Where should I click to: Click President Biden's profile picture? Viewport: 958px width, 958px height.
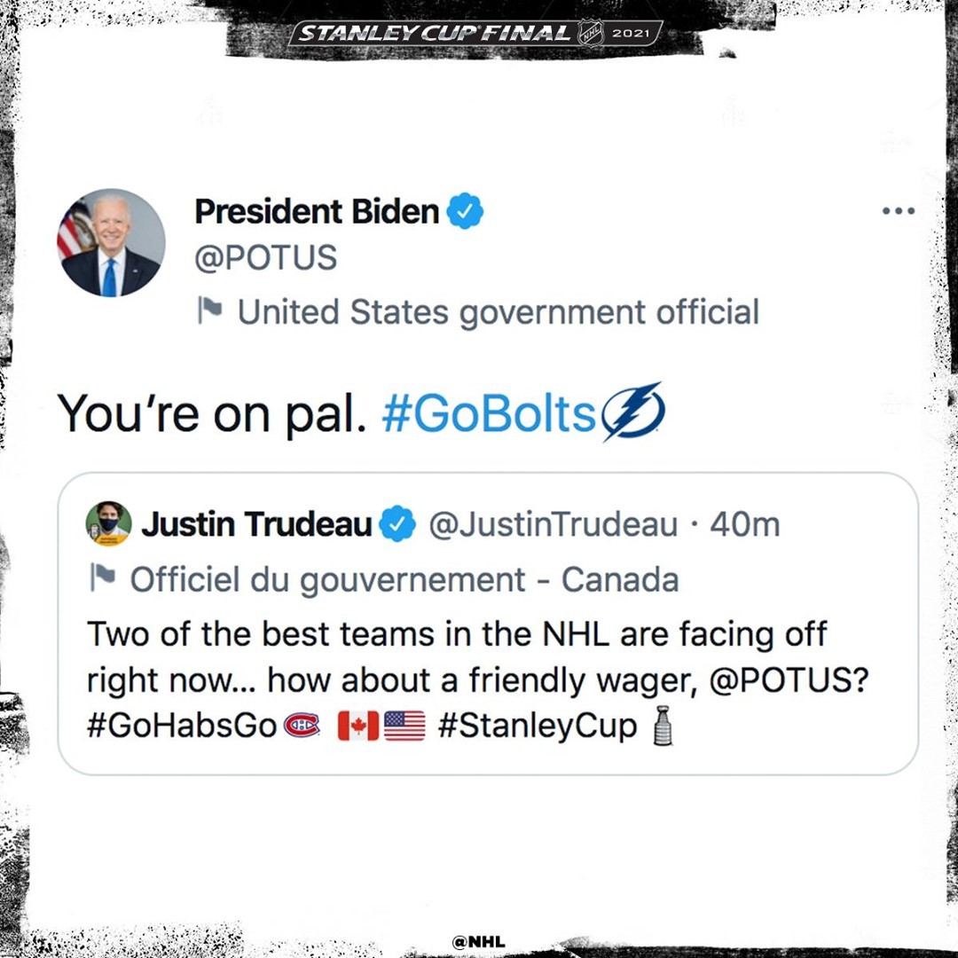[112, 243]
